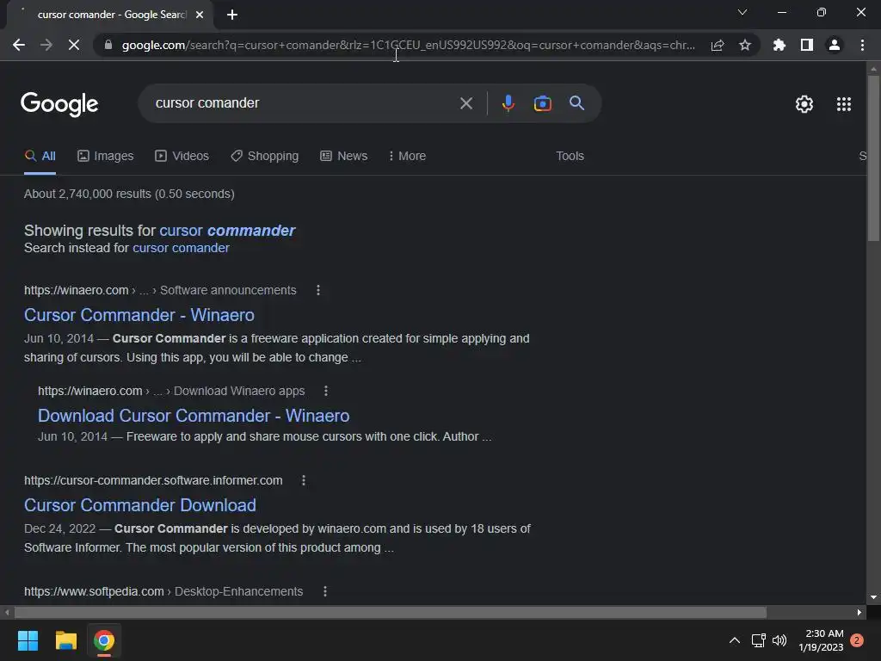Open the clock showing 2:30 AM

point(821,640)
